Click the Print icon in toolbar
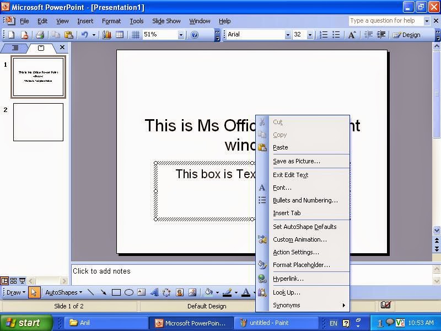Screen dimensions: 441x331 point(40,35)
